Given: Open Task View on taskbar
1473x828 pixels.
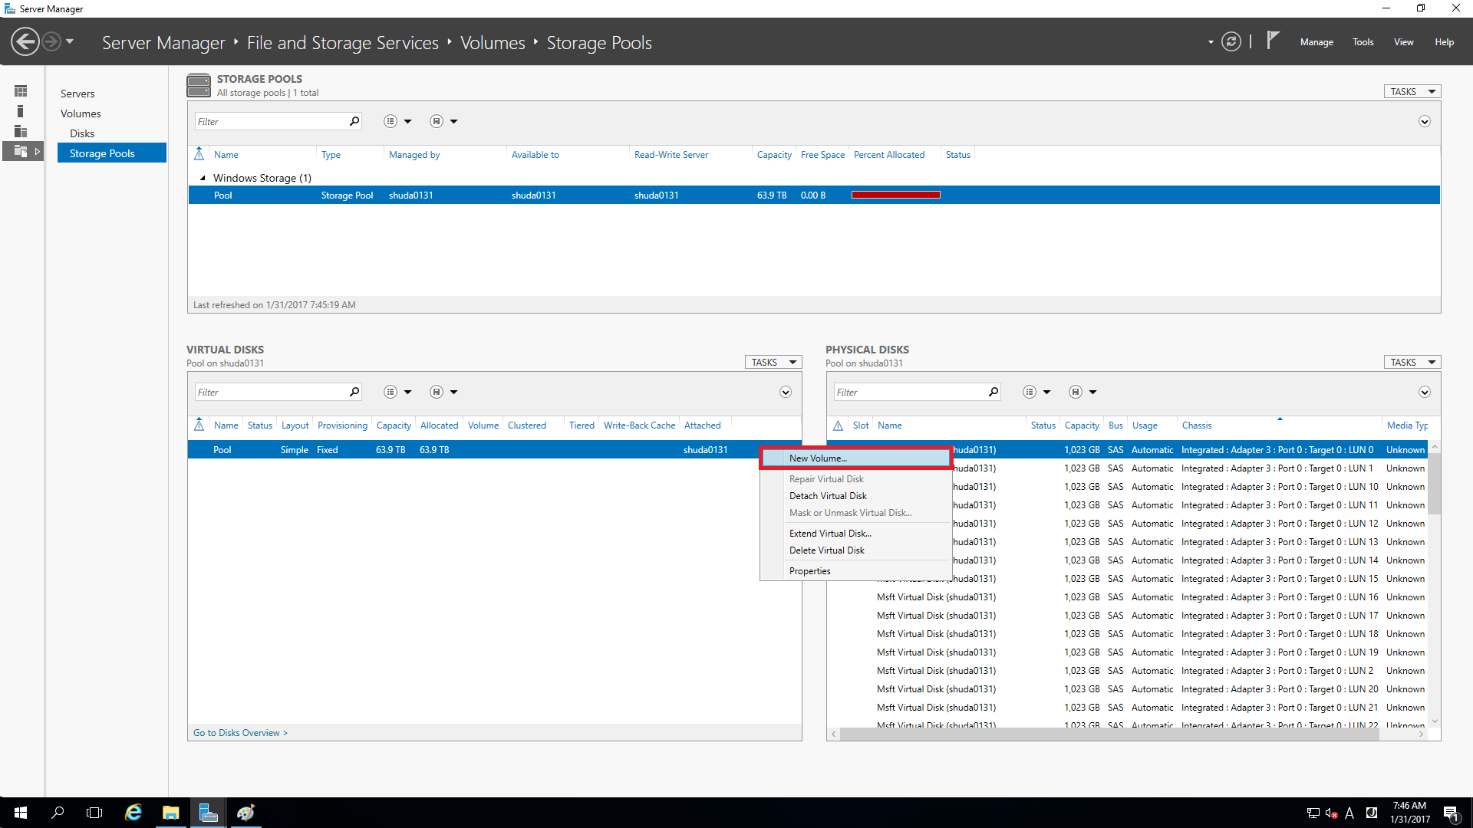Looking at the screenshot, I should point(94,813).
